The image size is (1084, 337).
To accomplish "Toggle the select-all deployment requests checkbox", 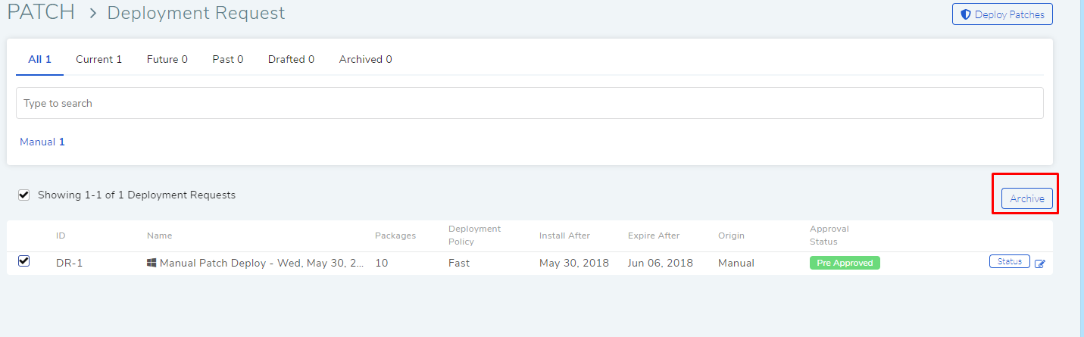I will point(24,195).
